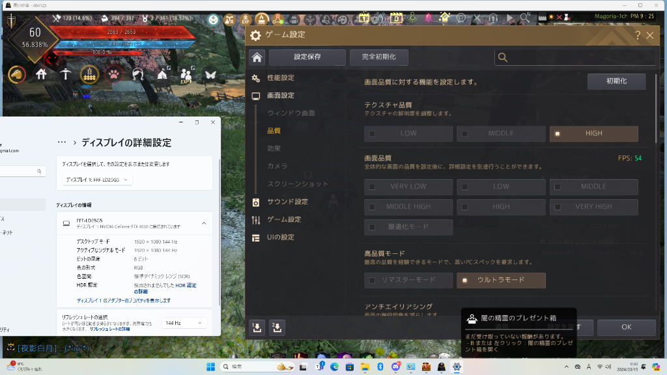Open 画面設定 category
The height and width of the screenshot is (375, 667).
click(280, 96)
